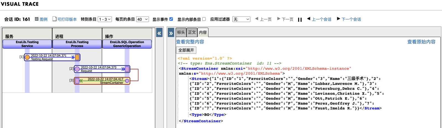The image size is (442, 128).
Task: Switch to the body (正文) tab
Action: click(192, 32)
